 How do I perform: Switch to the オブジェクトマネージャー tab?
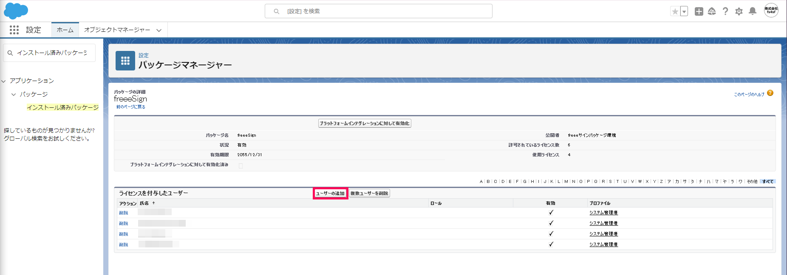(117, 30)
